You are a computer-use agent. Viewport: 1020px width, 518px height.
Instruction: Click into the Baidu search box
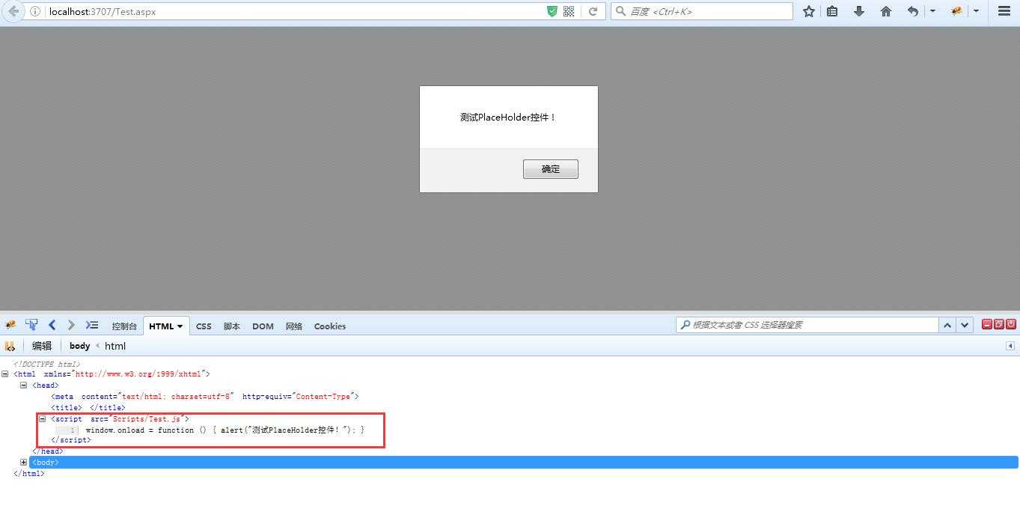click(x=702, y=11)
